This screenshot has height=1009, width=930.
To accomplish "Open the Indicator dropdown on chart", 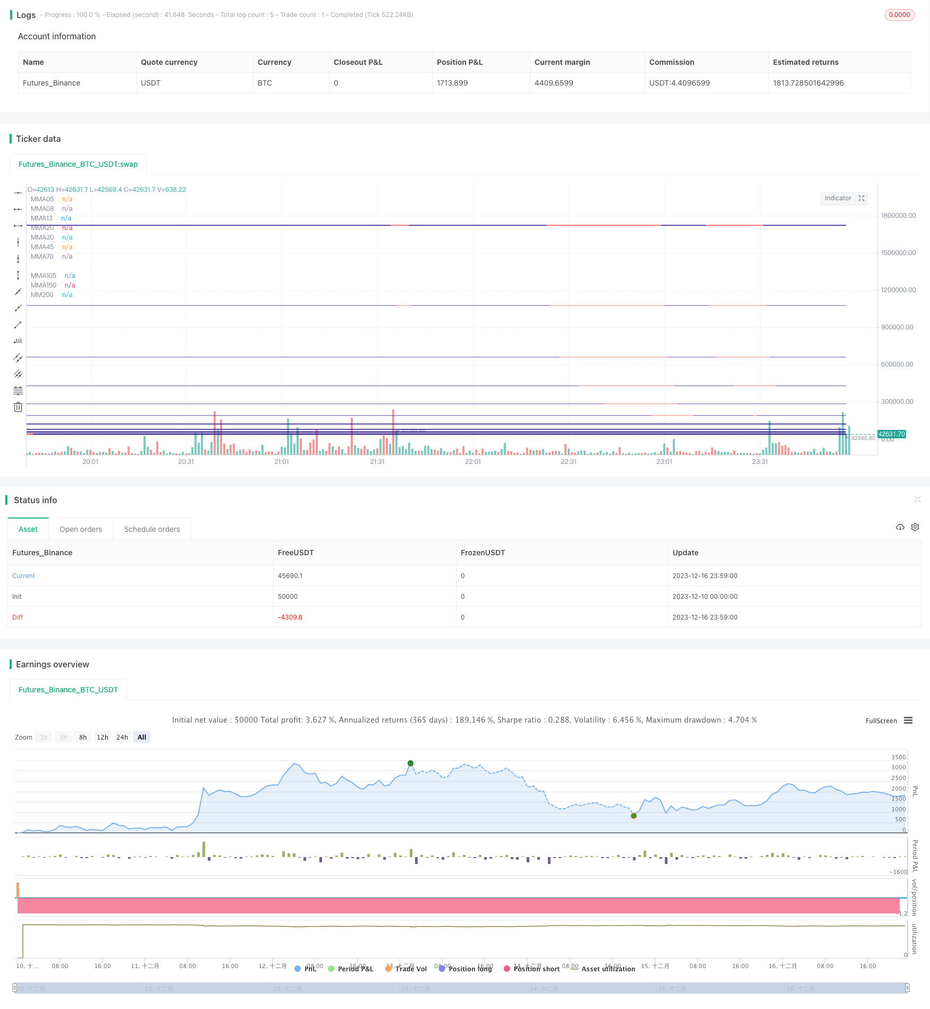I will 838,198.
